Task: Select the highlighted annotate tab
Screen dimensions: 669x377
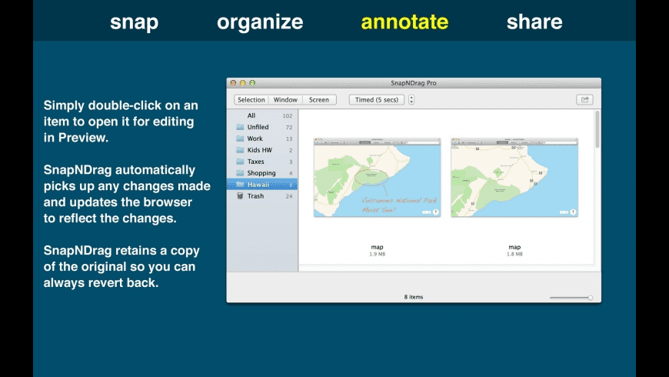Action: [404, 22]
